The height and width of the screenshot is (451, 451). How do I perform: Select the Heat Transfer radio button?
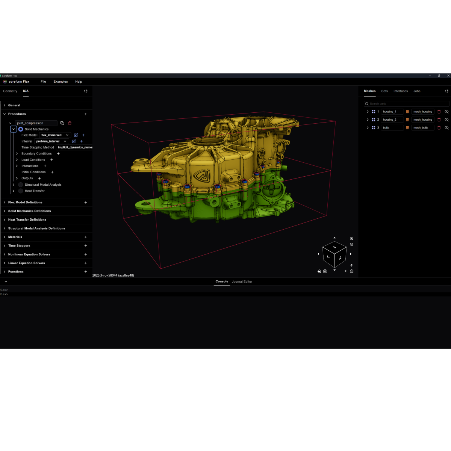[21, 191]
